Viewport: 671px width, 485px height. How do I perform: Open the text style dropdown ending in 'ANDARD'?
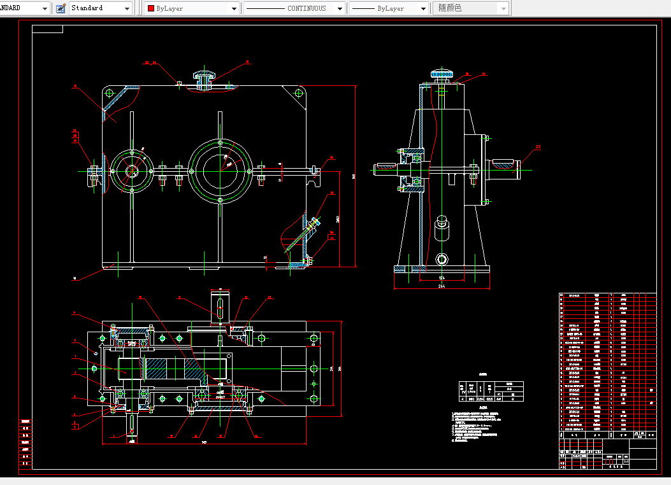coord(24,8)
